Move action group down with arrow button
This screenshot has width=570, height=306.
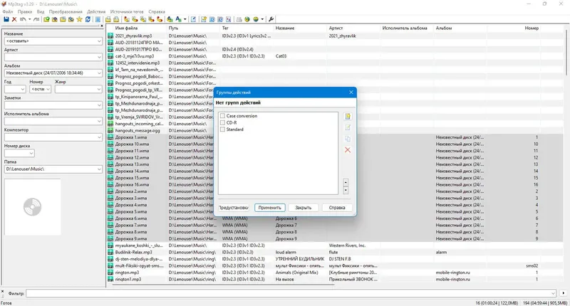346,190
